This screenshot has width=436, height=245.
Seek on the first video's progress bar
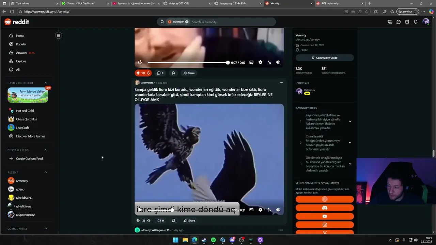point(188,63)
